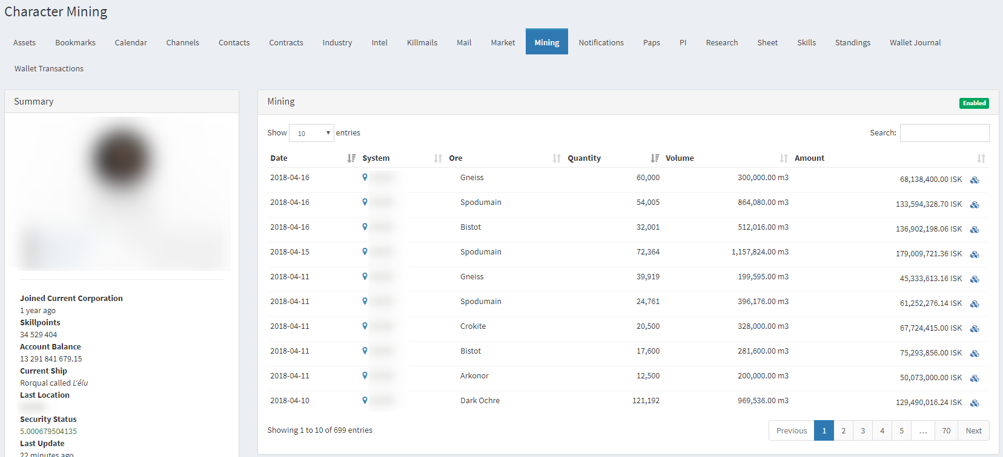
Task: Click the cubes icon beside 179,009,721.36 ISK
Action: (975, 254)
